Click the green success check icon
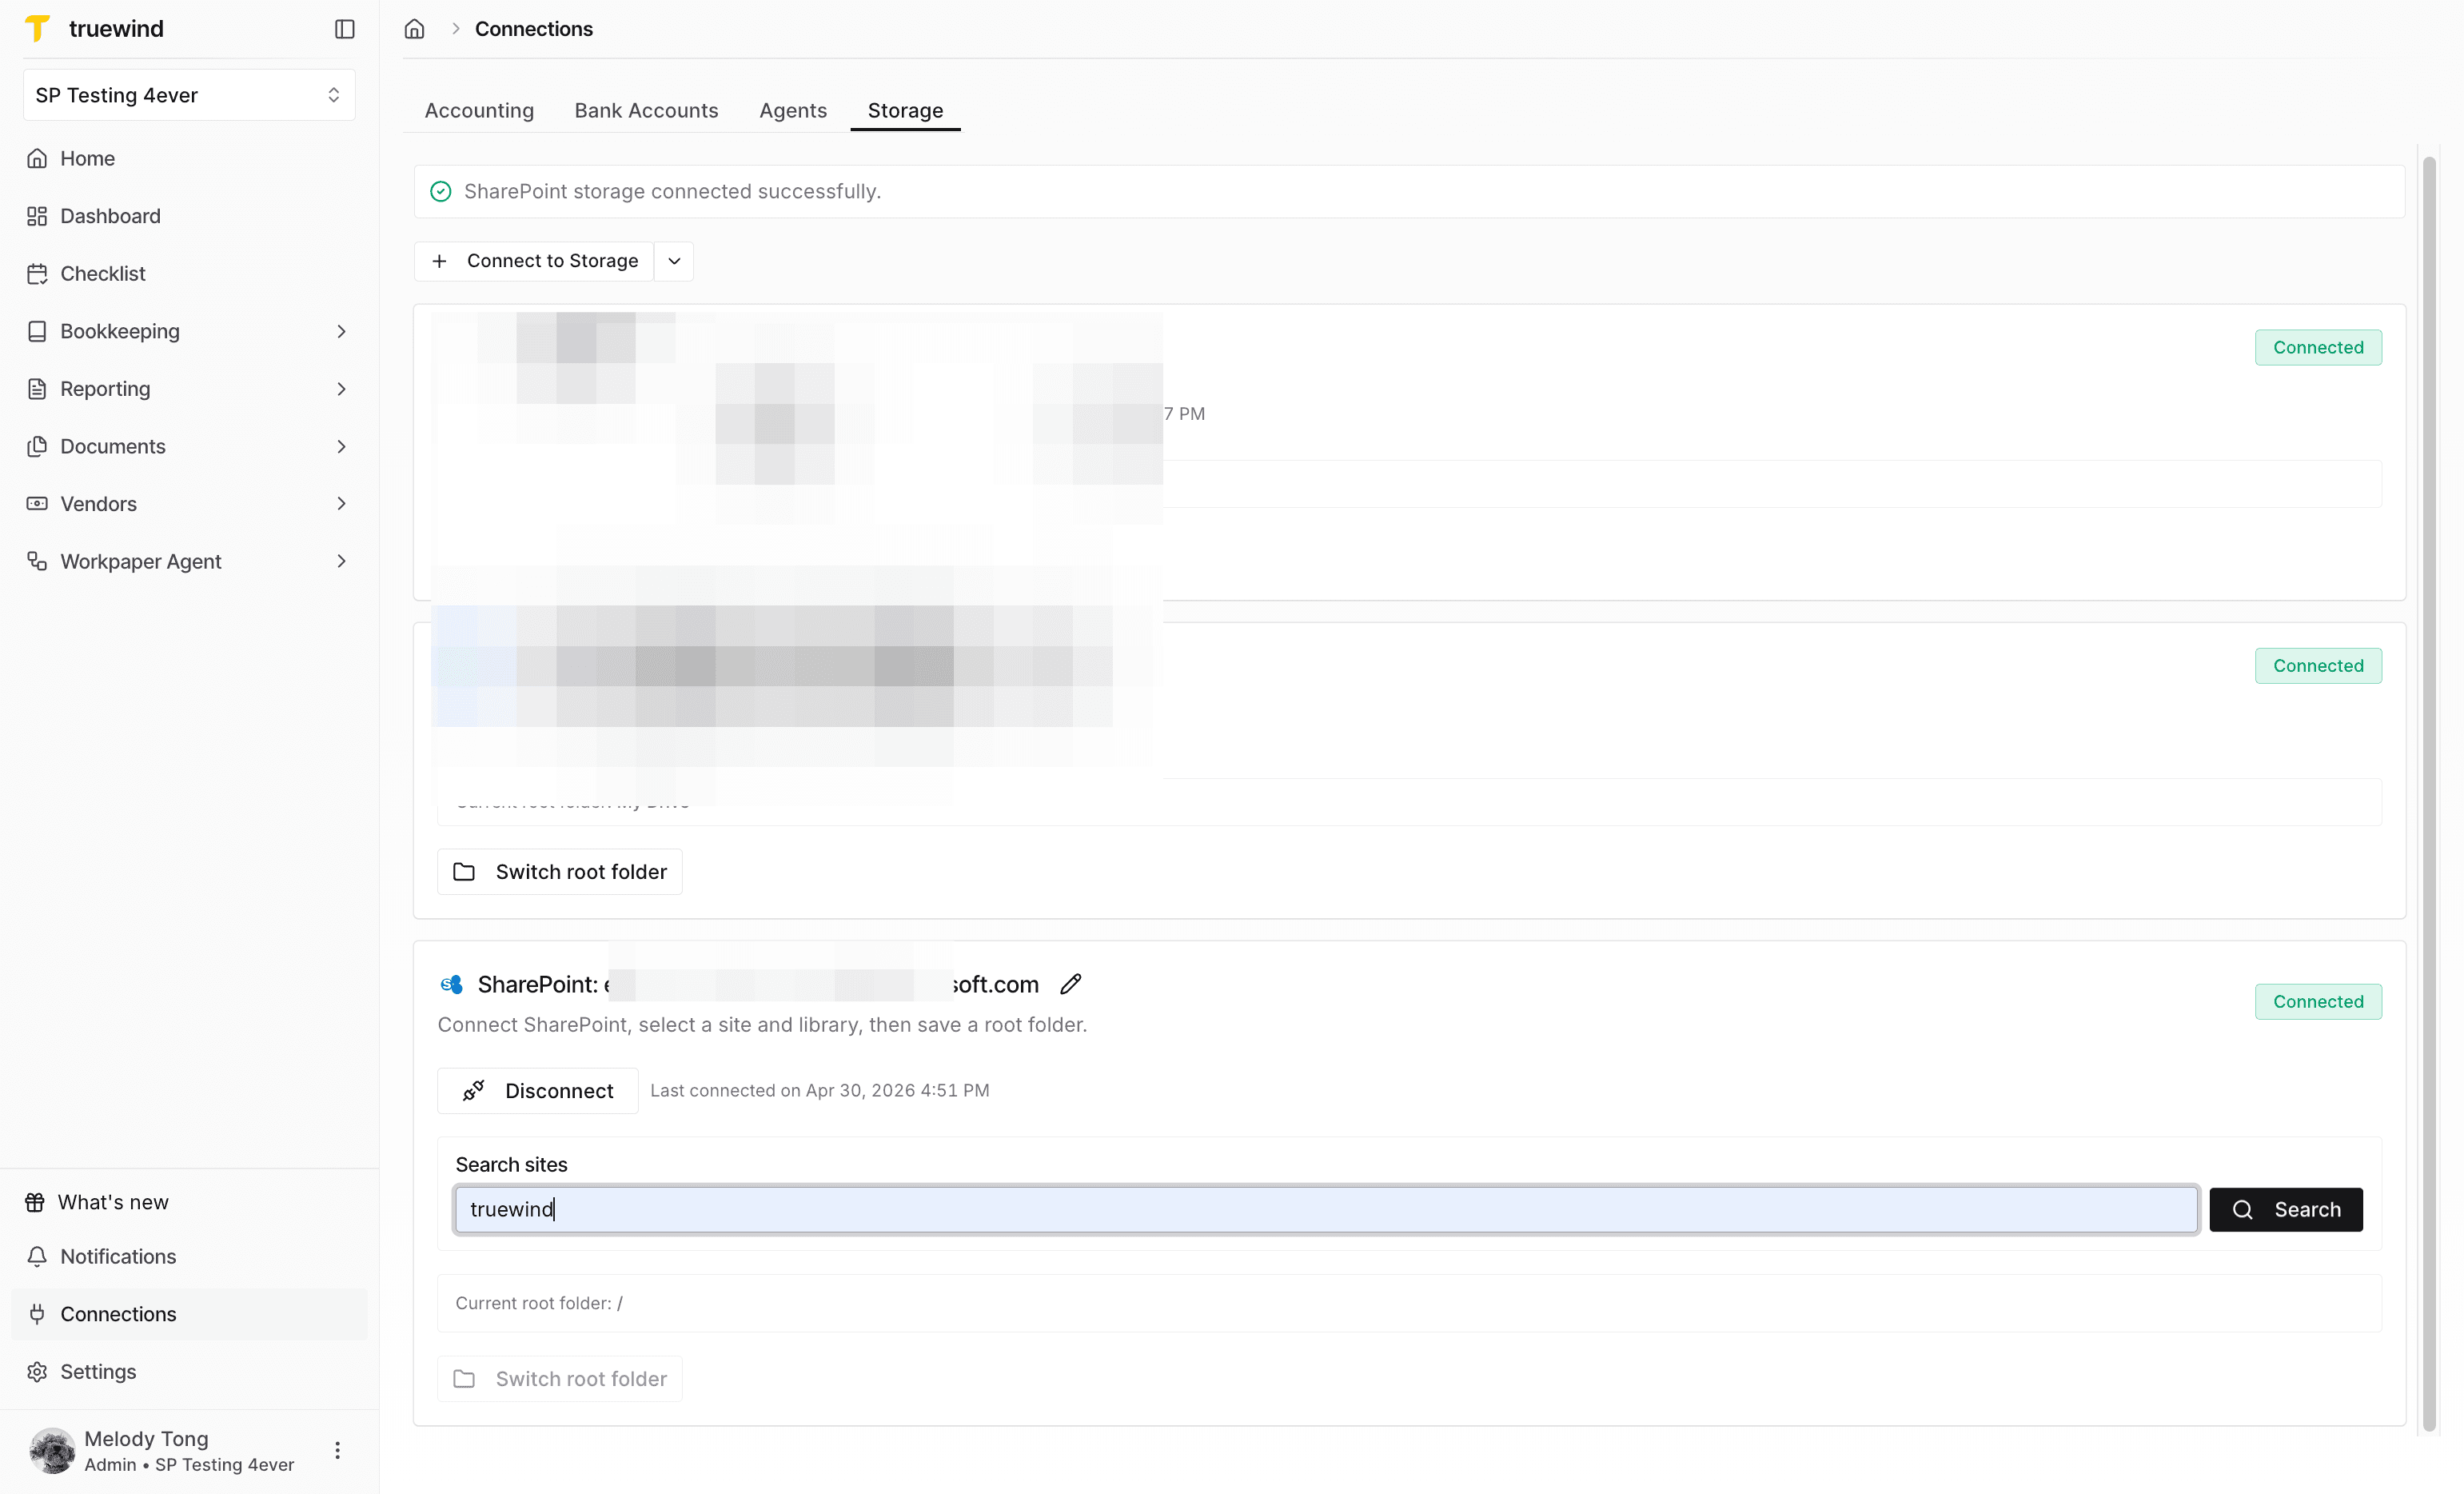Viewport: 2464px width, 1494px height. (x=440, y=191)
